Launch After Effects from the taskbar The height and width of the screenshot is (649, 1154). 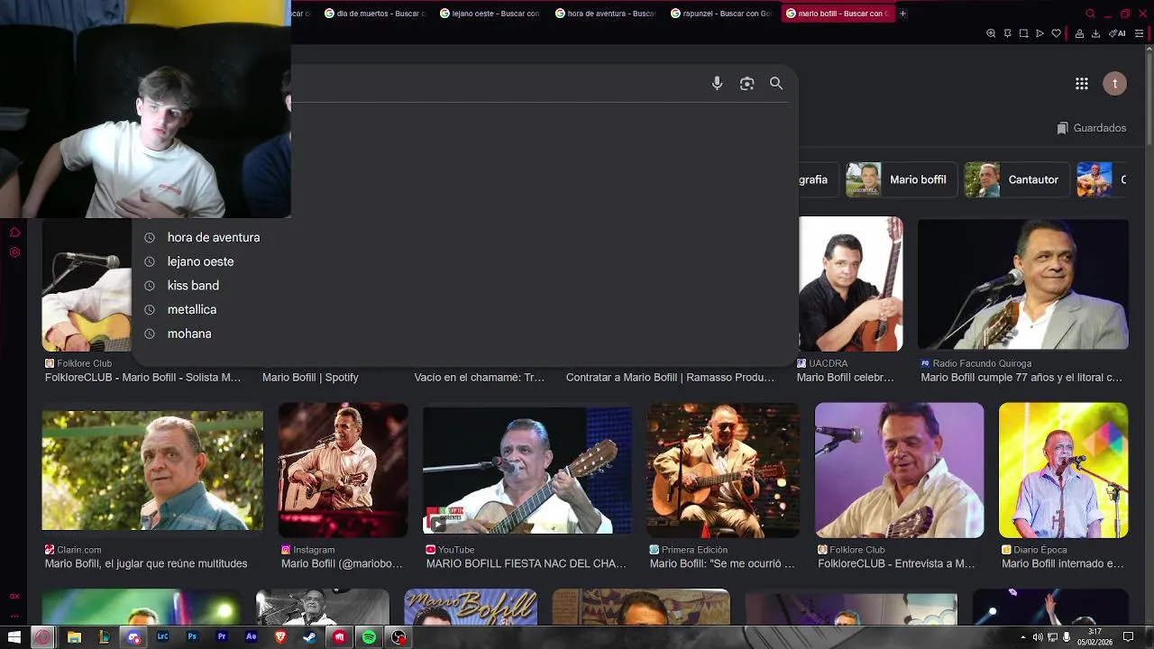(252, 637)
